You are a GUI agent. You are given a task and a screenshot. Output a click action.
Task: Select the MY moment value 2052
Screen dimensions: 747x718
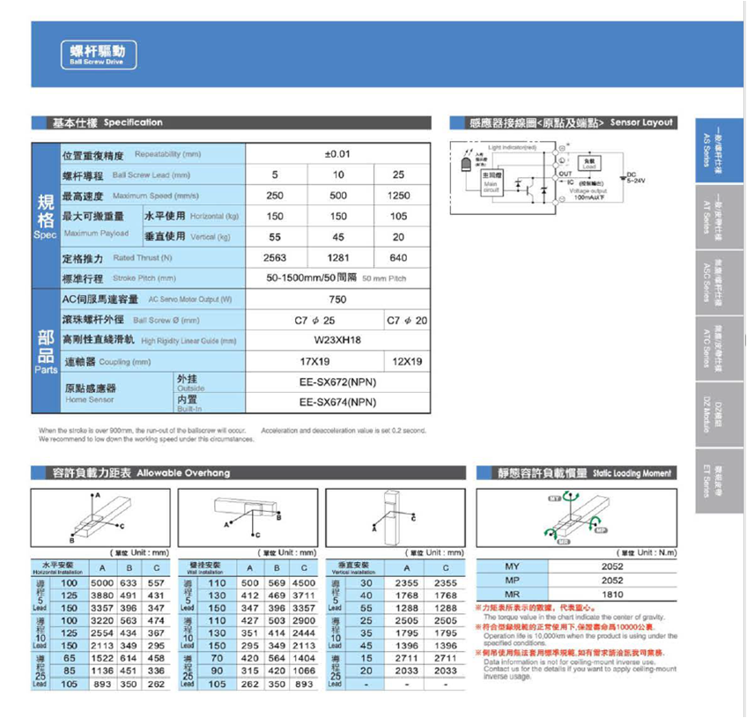(612, 566)
